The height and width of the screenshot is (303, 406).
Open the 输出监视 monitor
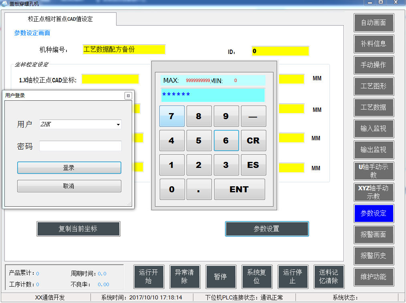tap(374, 150)
